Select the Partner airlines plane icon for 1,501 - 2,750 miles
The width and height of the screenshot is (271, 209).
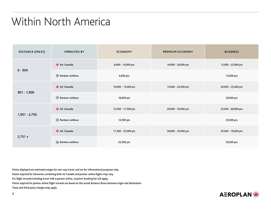click(x=57, y=120)
